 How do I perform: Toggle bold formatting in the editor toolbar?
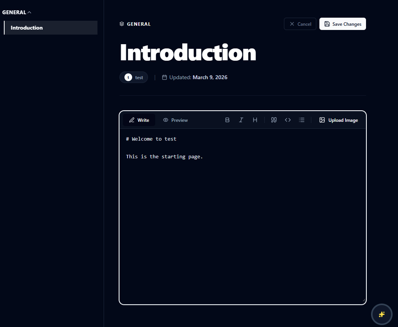(227, 120)
